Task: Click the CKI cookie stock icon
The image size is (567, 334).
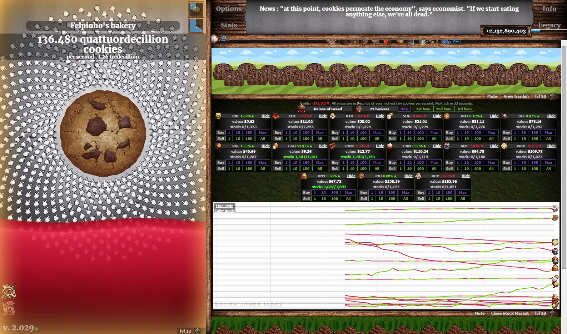Action: [361, 176]
